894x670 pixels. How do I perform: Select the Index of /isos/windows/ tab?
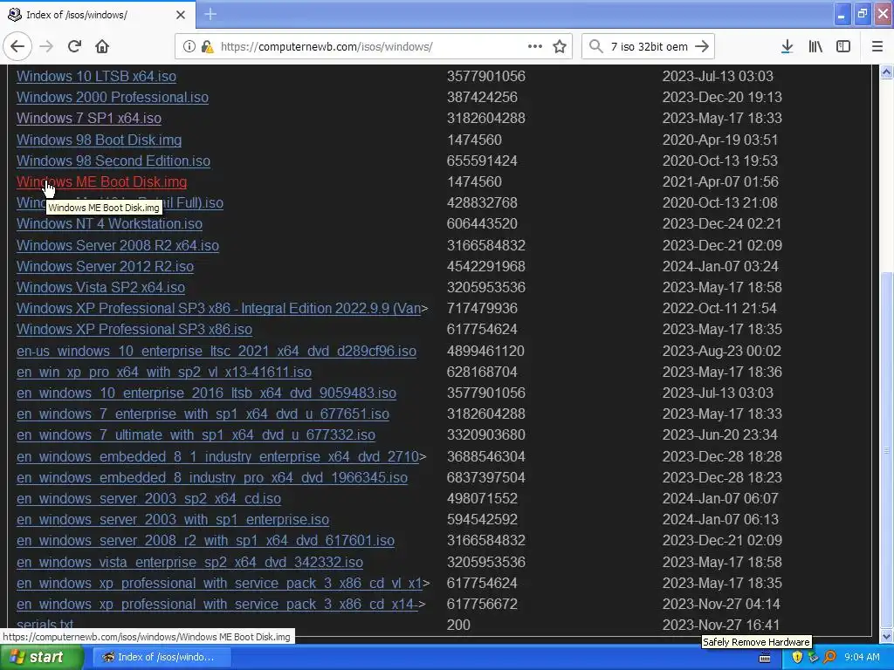click(98, 15)
